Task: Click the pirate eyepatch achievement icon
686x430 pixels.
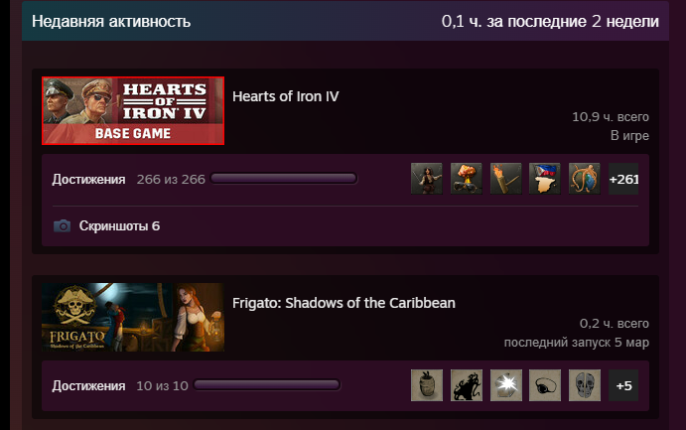Action: (545, 385)
